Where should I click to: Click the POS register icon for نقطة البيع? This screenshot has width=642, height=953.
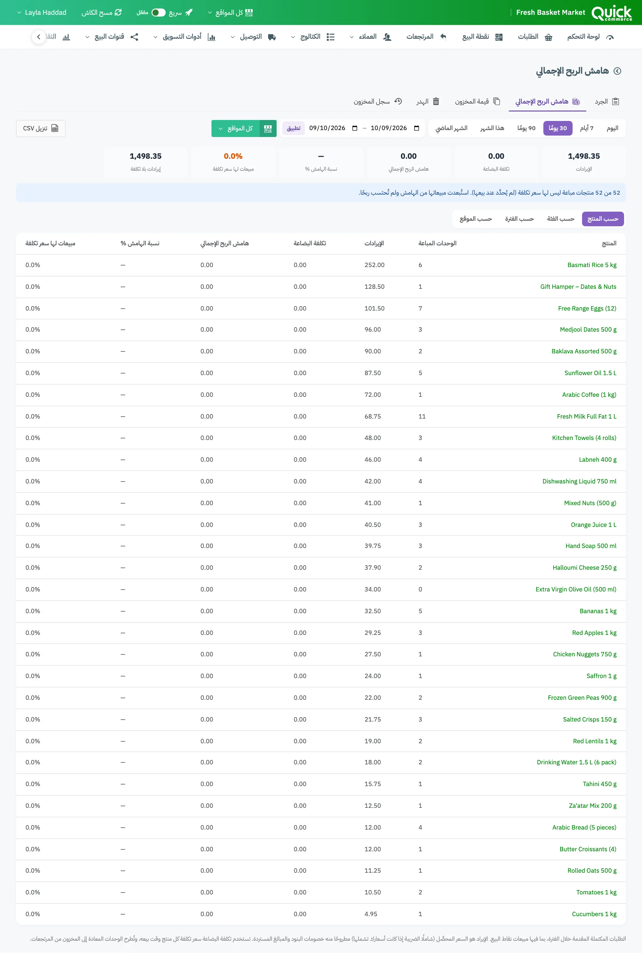[x=499, y=37]
